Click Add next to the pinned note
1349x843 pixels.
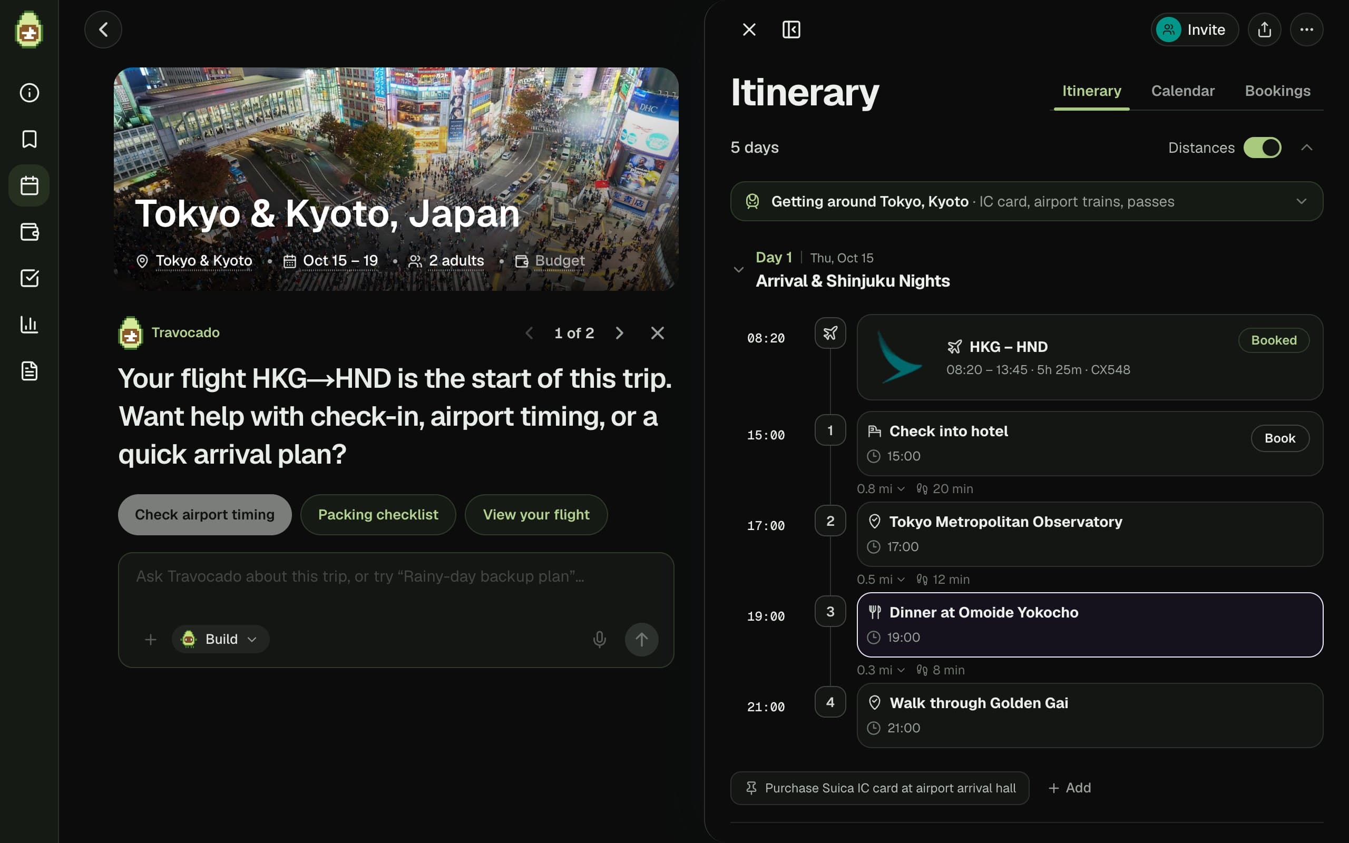(1069, 788)
